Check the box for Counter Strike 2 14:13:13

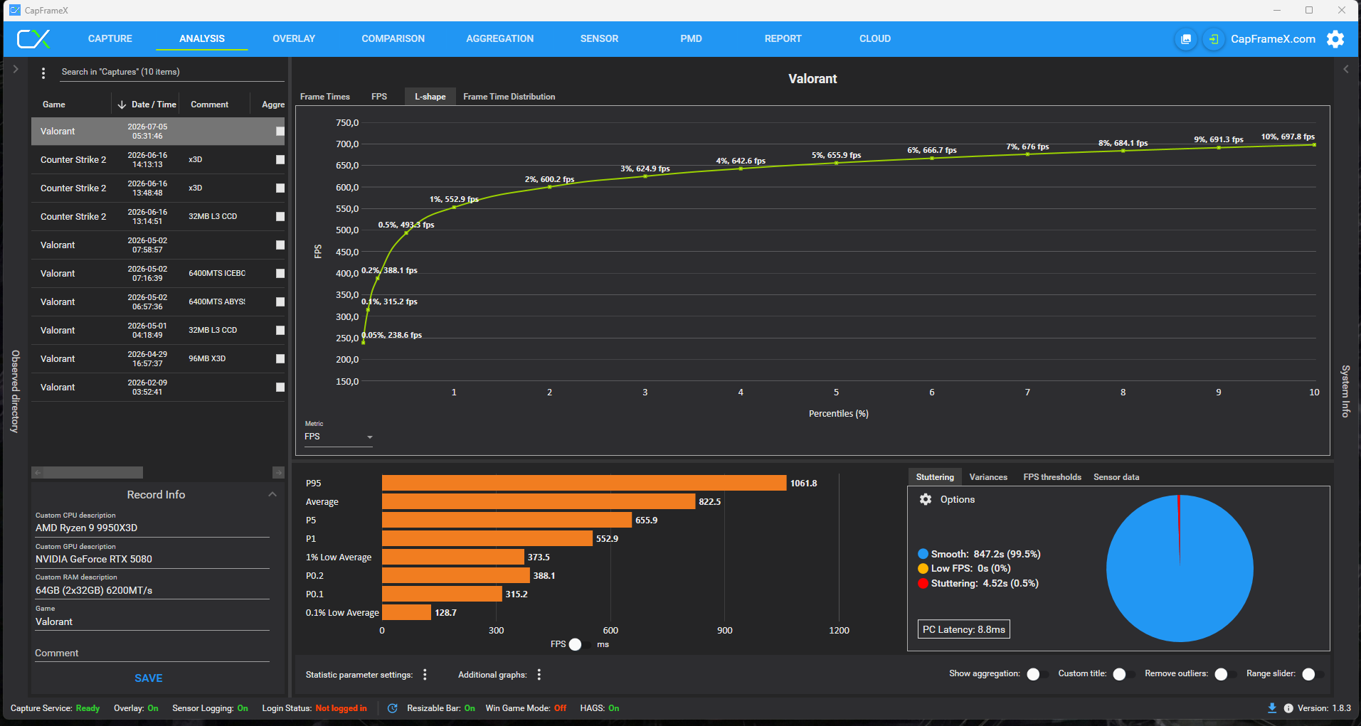(x=280, y=160)
